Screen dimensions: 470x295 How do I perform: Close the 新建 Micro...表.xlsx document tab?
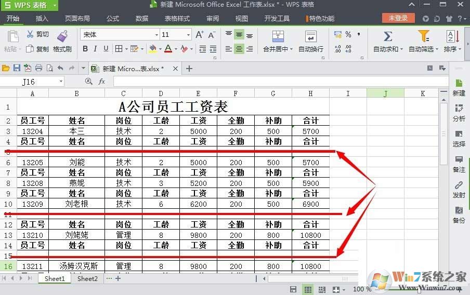175,69
